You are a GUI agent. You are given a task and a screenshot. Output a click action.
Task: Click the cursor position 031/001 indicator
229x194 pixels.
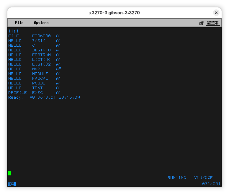[211, 184]
